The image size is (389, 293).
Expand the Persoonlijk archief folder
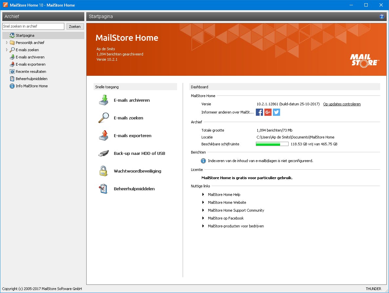pyautogui.click(x=7, y=43)
